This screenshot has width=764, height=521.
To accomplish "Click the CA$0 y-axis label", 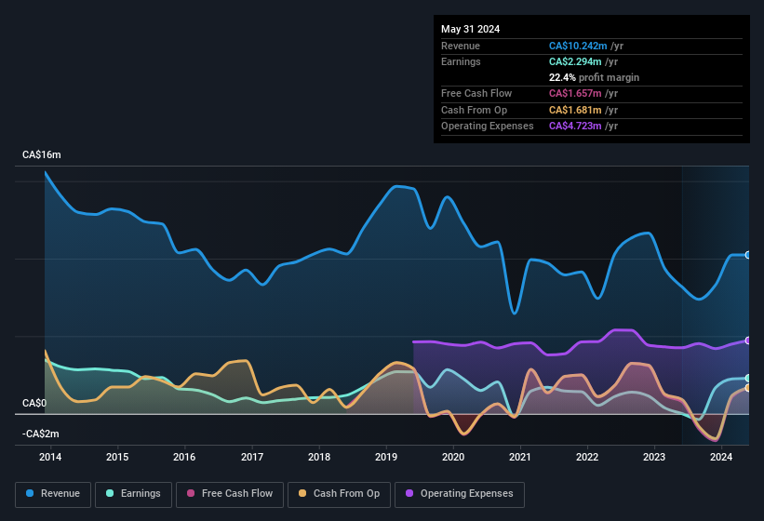I will 34,403.
